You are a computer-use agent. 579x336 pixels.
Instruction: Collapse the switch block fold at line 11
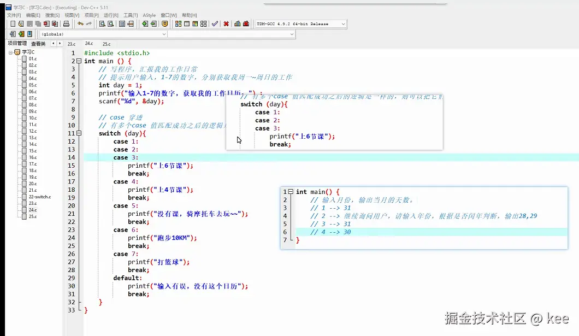(x=79, y=133)
